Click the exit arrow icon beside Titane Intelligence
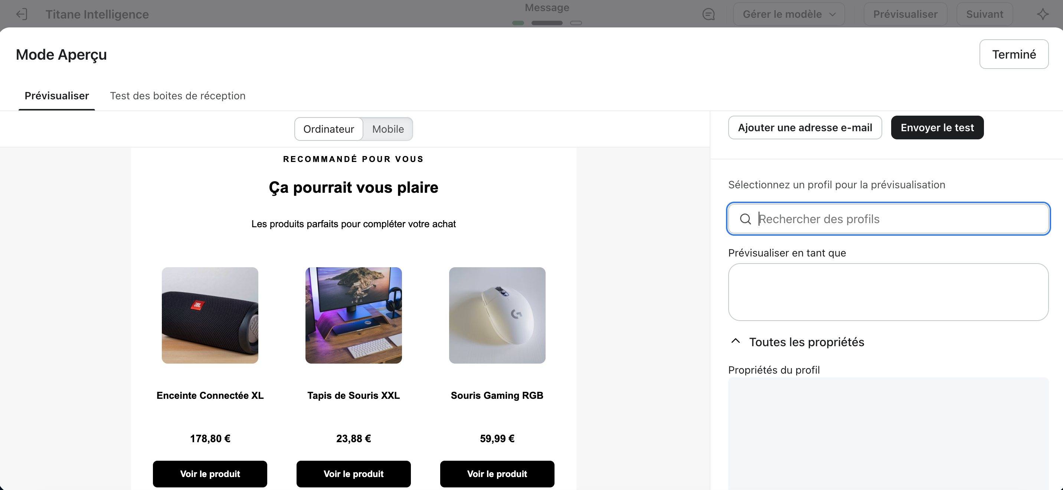The width and height of the screenshot is (1063, 490). [22, 14]
